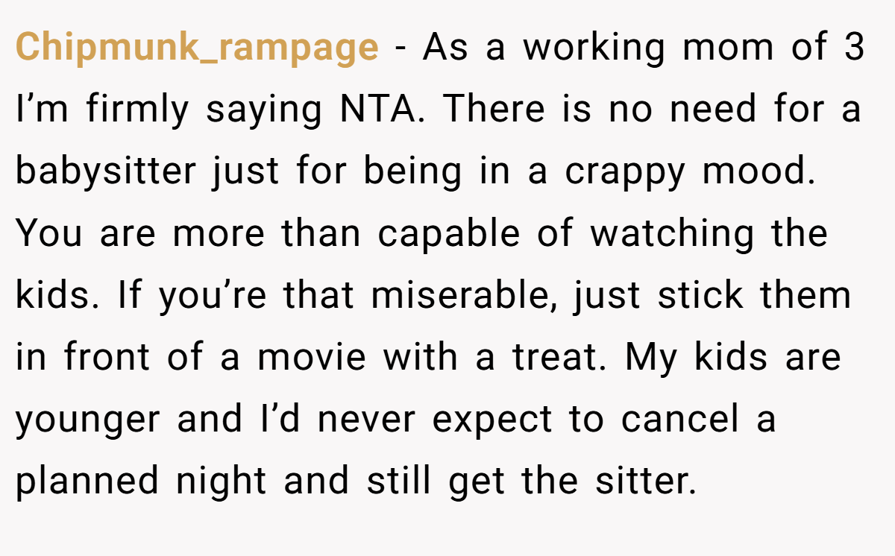Click the word "NTA" in the comment
This screenshot has height=556, width=895.
tap(383, 110)
